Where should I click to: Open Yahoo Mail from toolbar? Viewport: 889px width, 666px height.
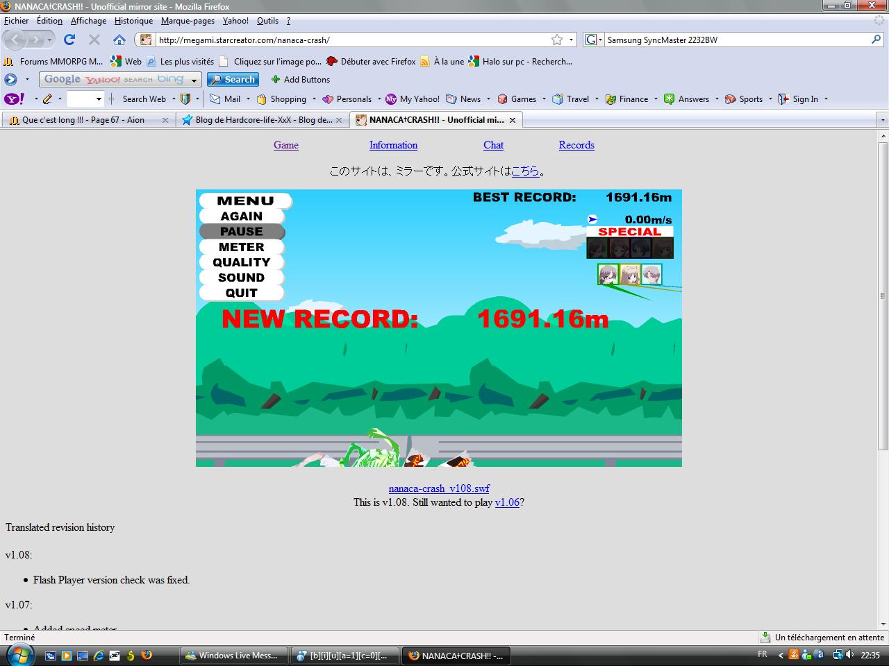225,99
